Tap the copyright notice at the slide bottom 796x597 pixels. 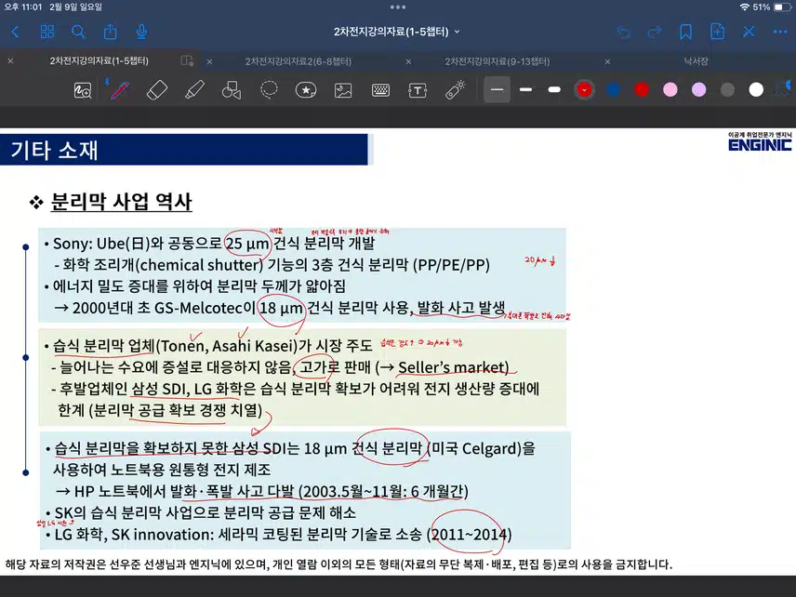(x=338, y=564)
